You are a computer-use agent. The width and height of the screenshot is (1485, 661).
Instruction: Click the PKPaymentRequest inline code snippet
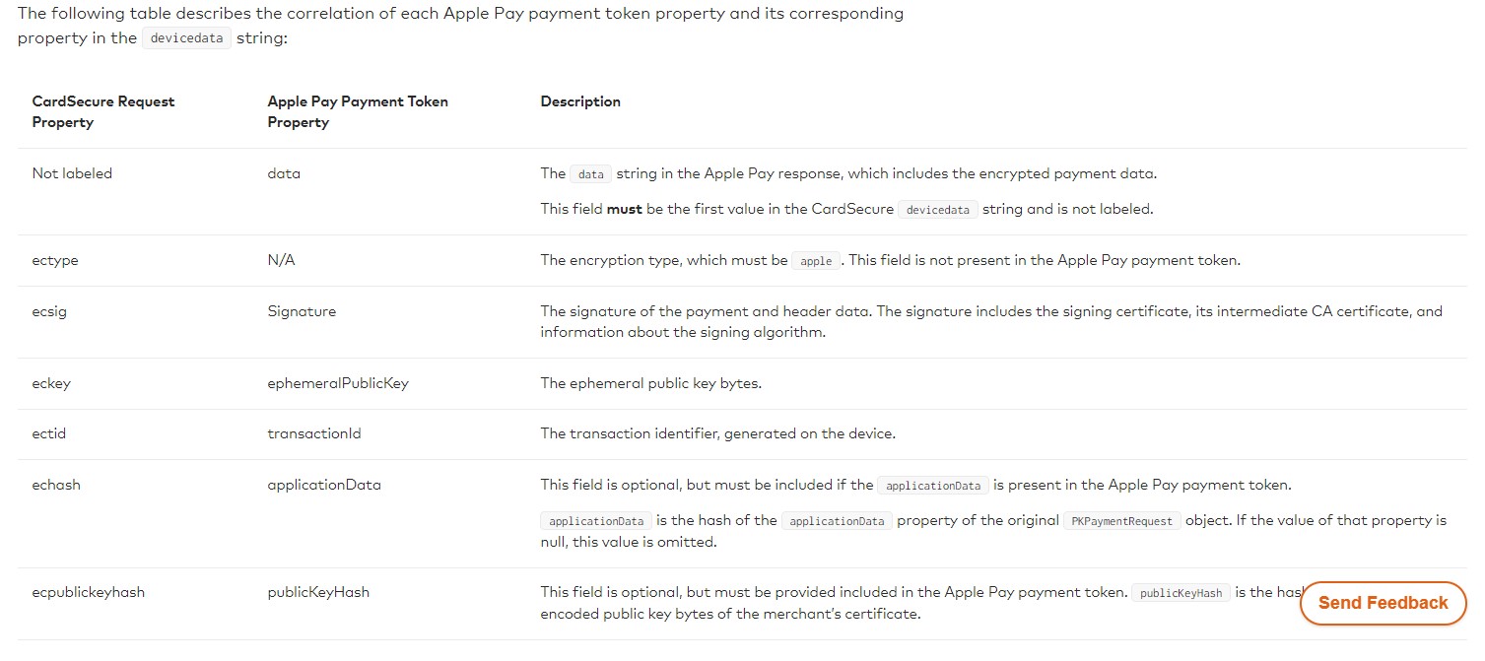tap(1121, 521)
